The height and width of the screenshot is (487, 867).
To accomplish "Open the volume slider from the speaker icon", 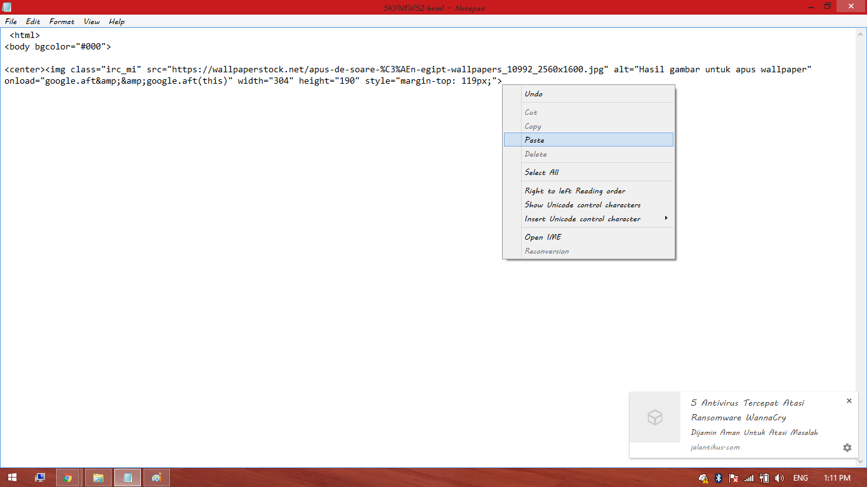I will click(778, 477).
